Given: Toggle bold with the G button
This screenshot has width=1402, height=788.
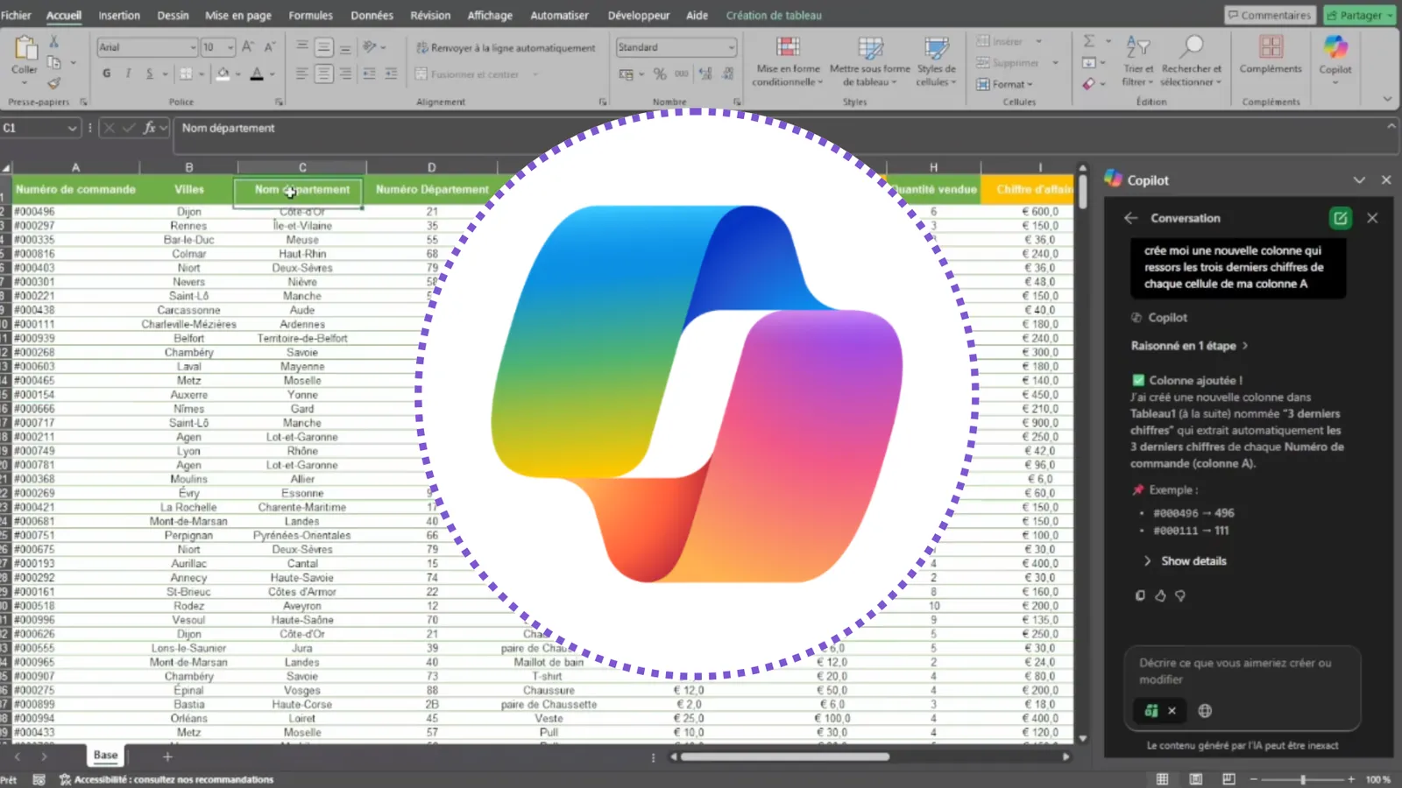Looking at the screenshot, I should (107, 74).
